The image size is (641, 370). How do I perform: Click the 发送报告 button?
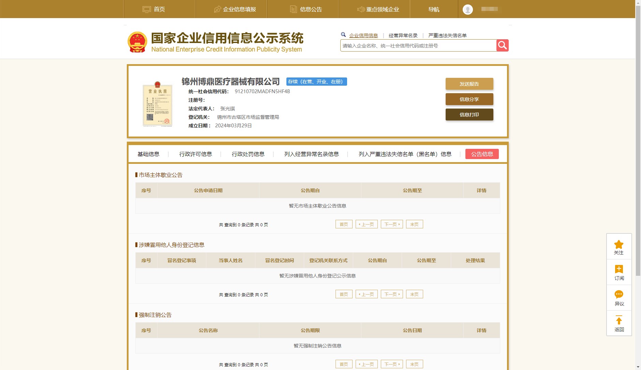tap(469, 84)
